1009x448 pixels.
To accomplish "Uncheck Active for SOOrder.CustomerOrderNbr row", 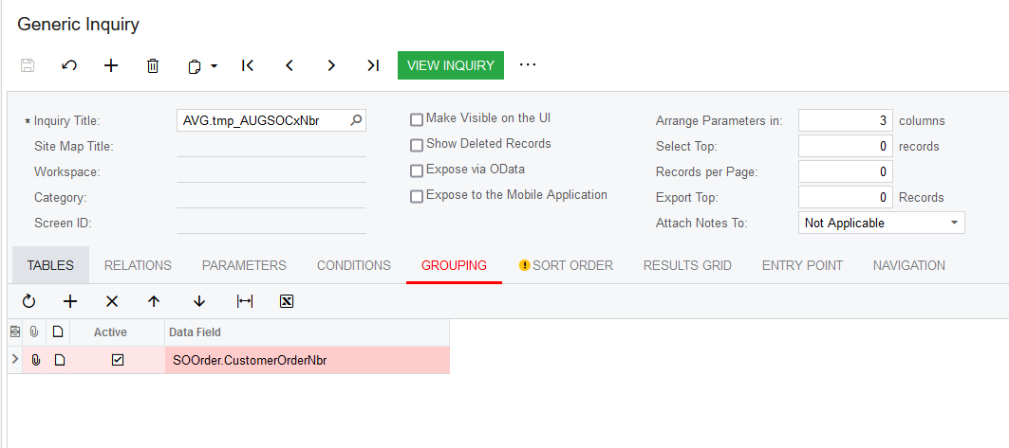I will point(117,360).
